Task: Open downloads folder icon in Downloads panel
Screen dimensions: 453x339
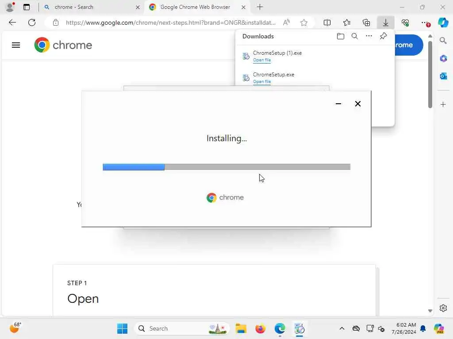Action: click(x=341, y=36)
